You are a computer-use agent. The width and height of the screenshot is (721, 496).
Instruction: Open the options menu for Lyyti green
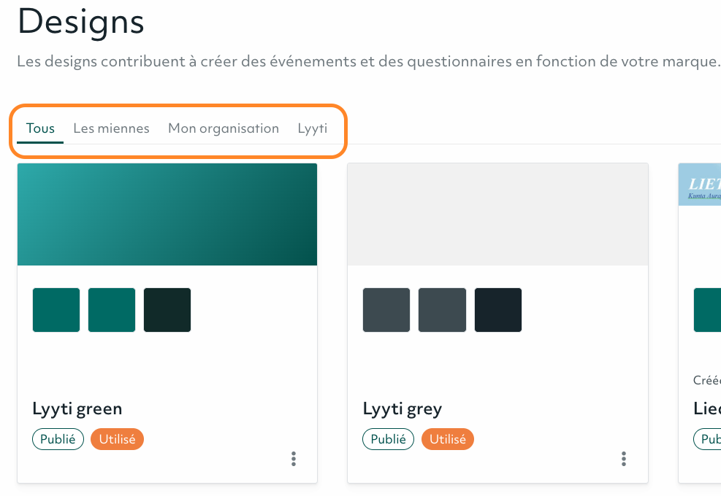pos(294,458)
